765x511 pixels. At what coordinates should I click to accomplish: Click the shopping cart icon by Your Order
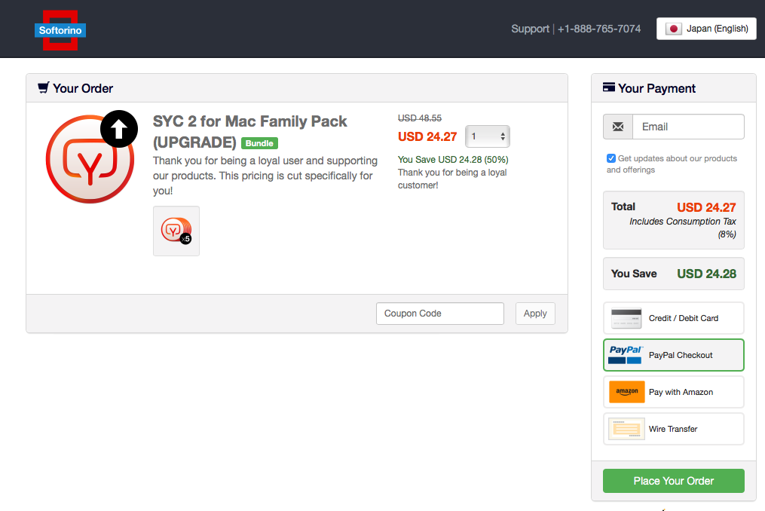tap(44, 88)
